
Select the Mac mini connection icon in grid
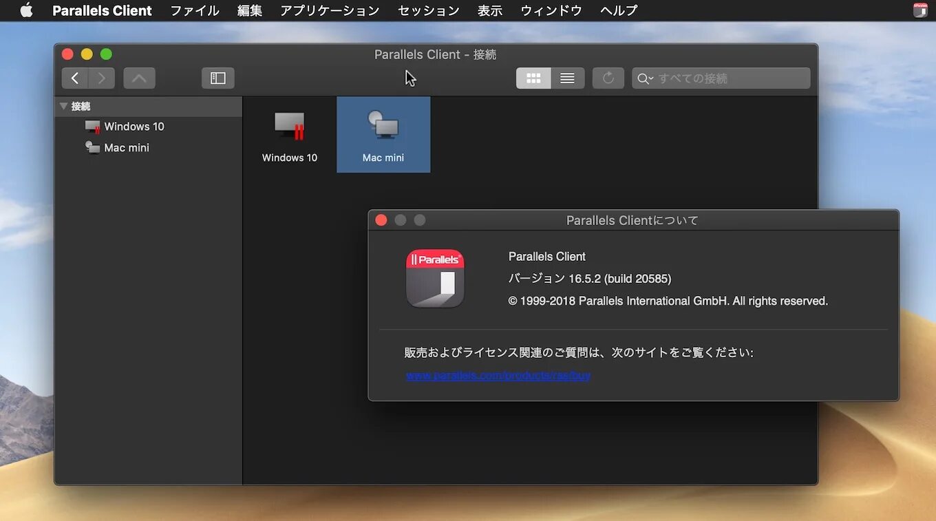[x=383, y=125]
